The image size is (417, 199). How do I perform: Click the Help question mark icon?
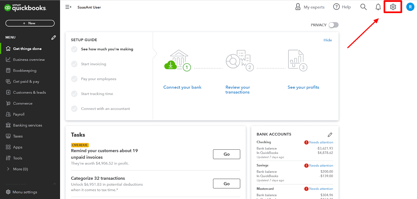[336, 7]
